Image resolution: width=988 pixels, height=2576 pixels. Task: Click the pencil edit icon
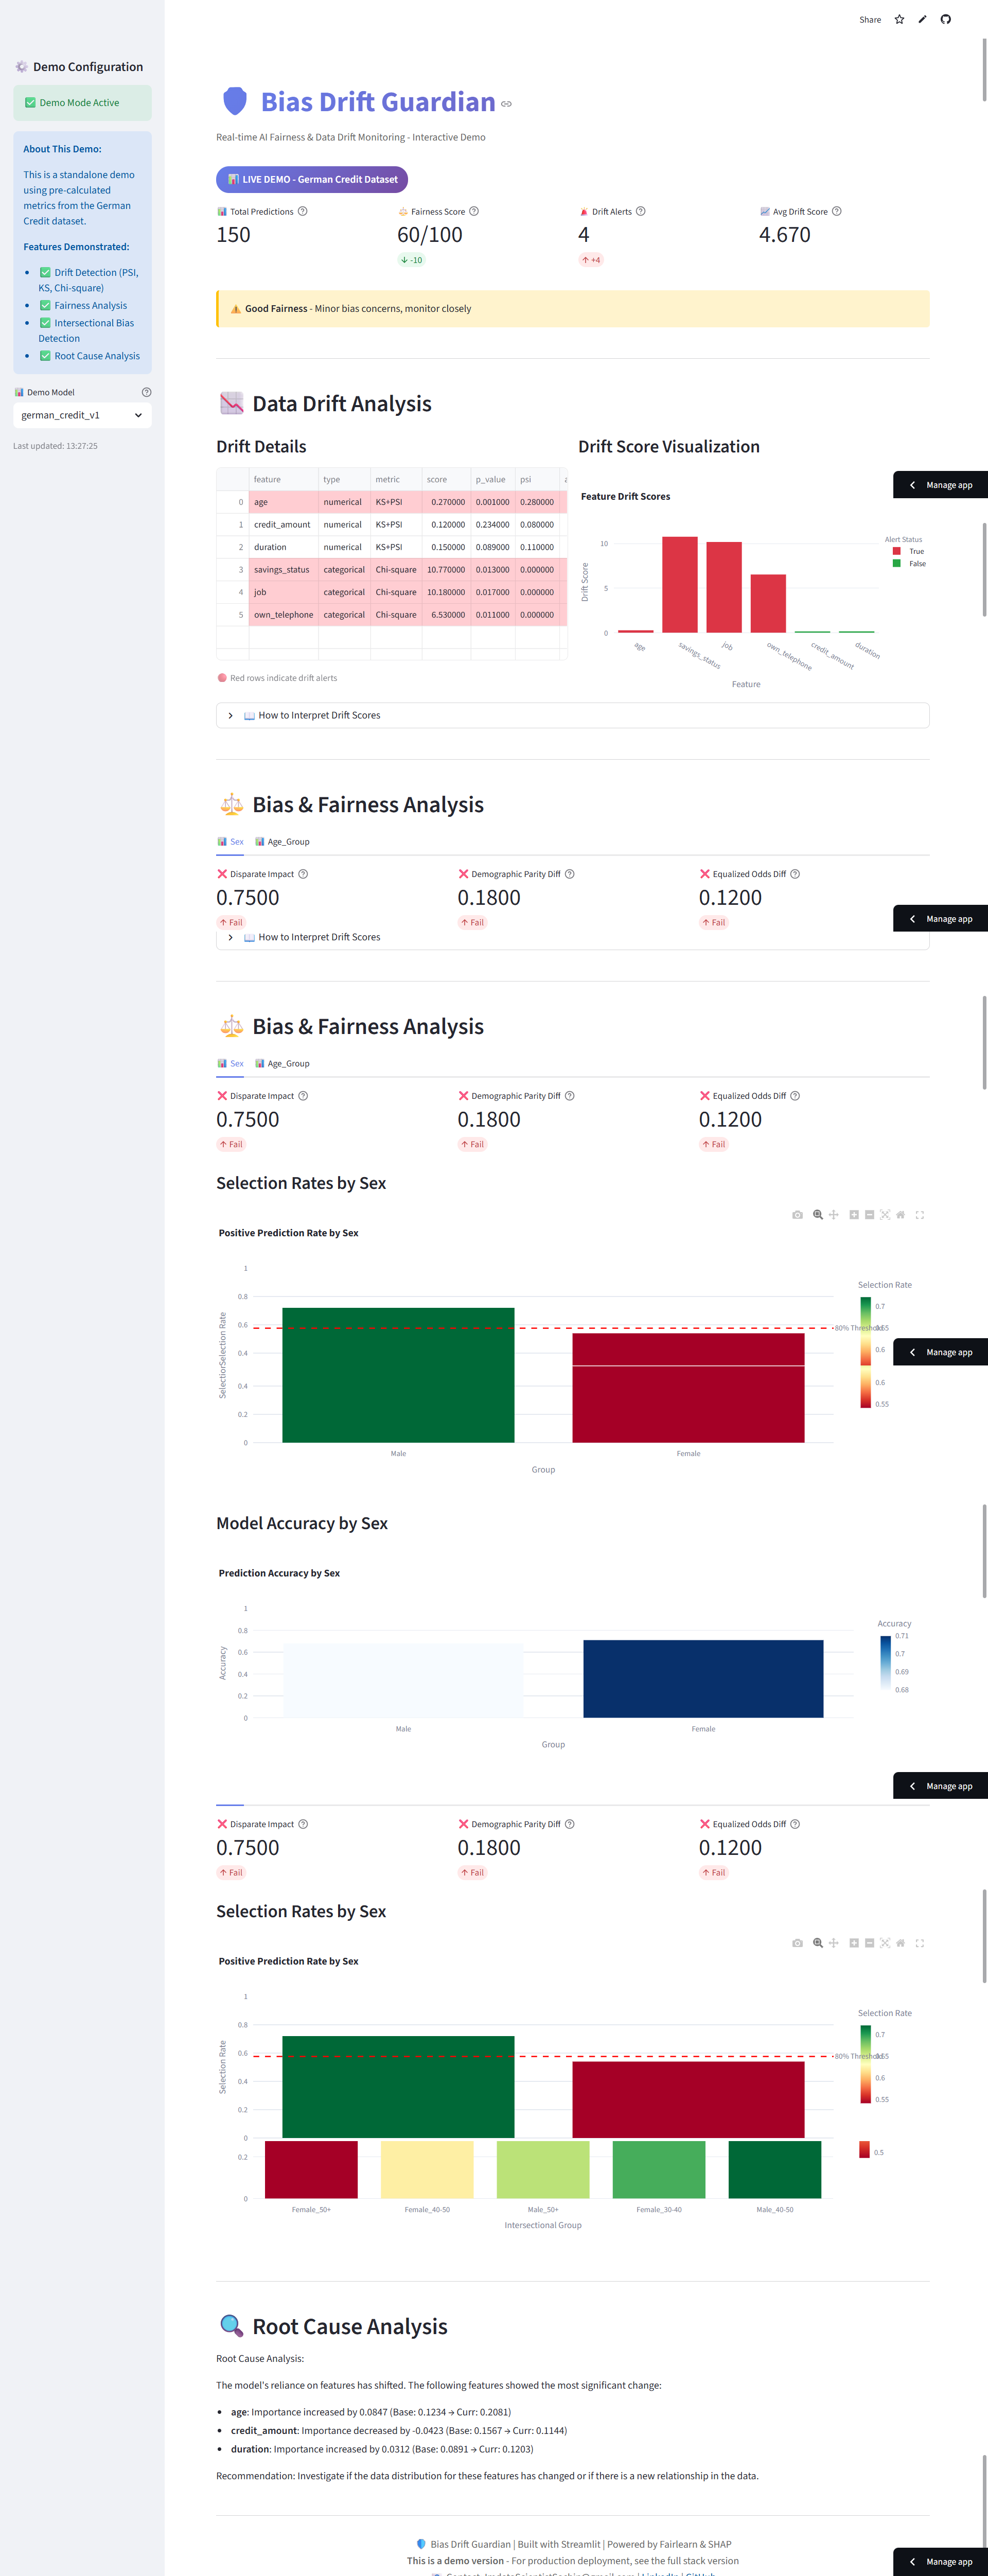coord(922,20)
